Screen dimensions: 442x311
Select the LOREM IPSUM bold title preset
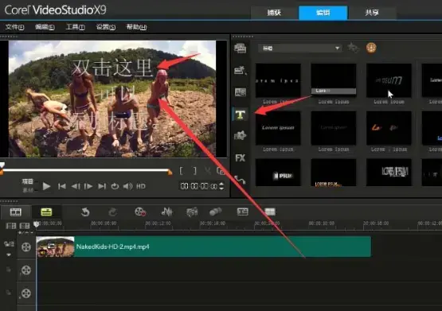(x=389, y=172)
